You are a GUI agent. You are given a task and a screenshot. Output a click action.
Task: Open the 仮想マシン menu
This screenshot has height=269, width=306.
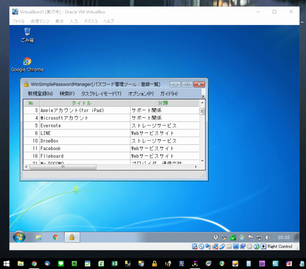coord(40,21)
